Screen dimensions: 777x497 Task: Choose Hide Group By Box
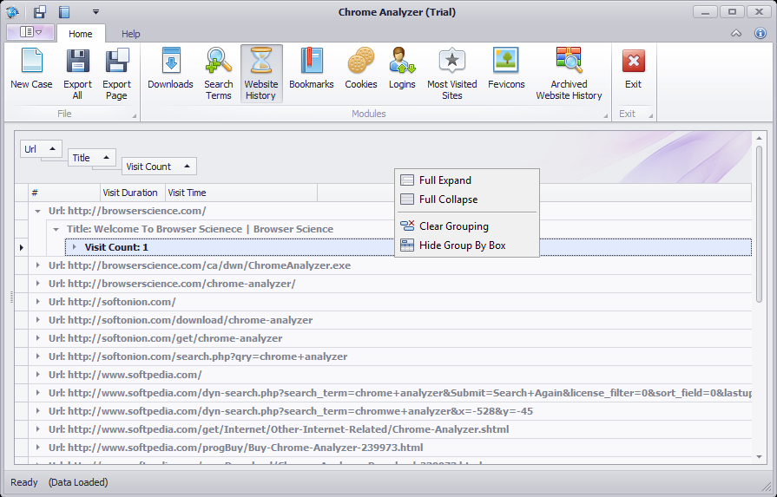pos(467,245)
